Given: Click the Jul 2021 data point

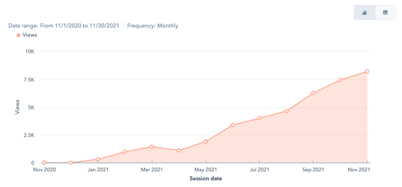Looking at the screenshot, I should tap(260, 118).
